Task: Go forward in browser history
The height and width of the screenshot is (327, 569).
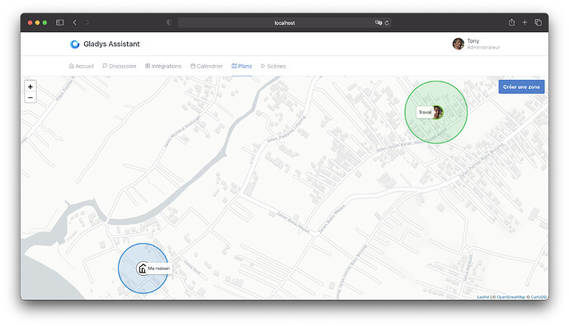Action: coord(87,22)
